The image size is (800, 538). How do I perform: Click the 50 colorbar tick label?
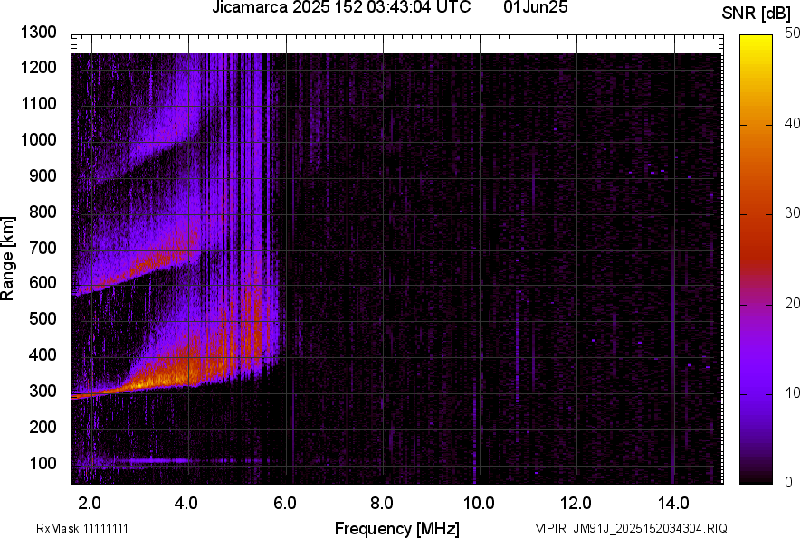coord(793,33)
